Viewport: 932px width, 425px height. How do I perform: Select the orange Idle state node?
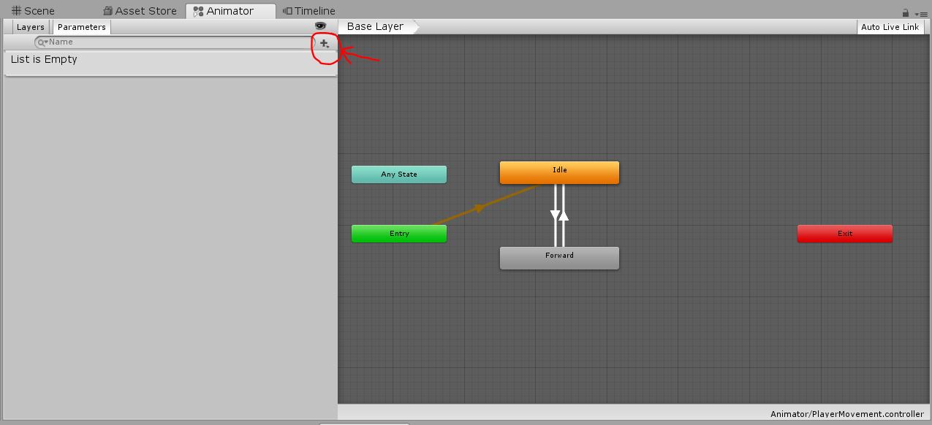(x=558, y=172)
